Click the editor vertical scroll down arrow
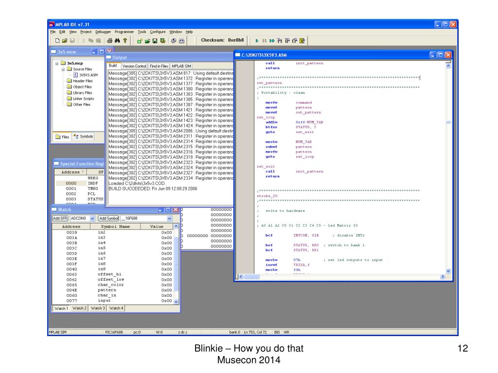The image size is (498, 373). 448,271
